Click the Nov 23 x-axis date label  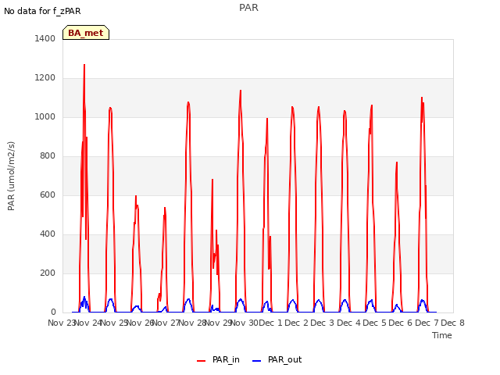coord(61,323)
